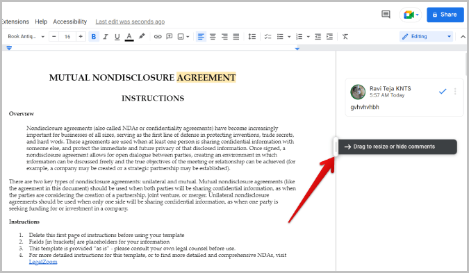Toggle italic formatting
469x273 pixels.
[x=106, y=37]
